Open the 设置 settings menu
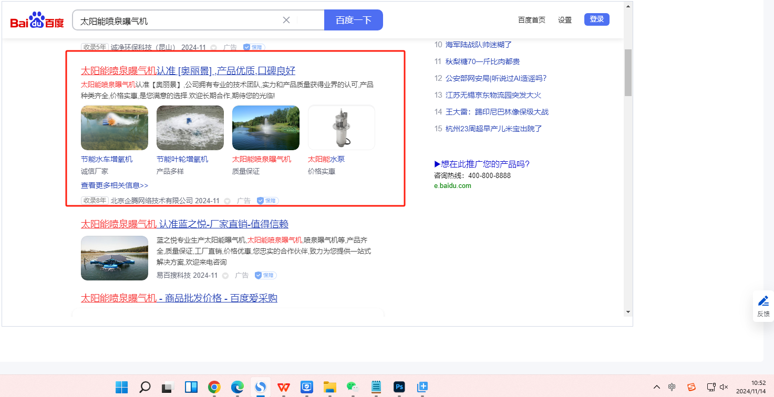 point(565,20)
